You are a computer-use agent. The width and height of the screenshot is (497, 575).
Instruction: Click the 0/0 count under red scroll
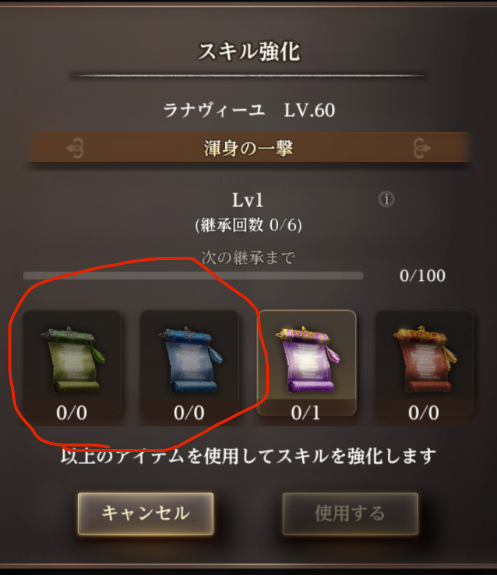424,413
